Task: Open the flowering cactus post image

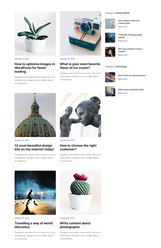Action: pyautogui.click(x=80, y=193)
